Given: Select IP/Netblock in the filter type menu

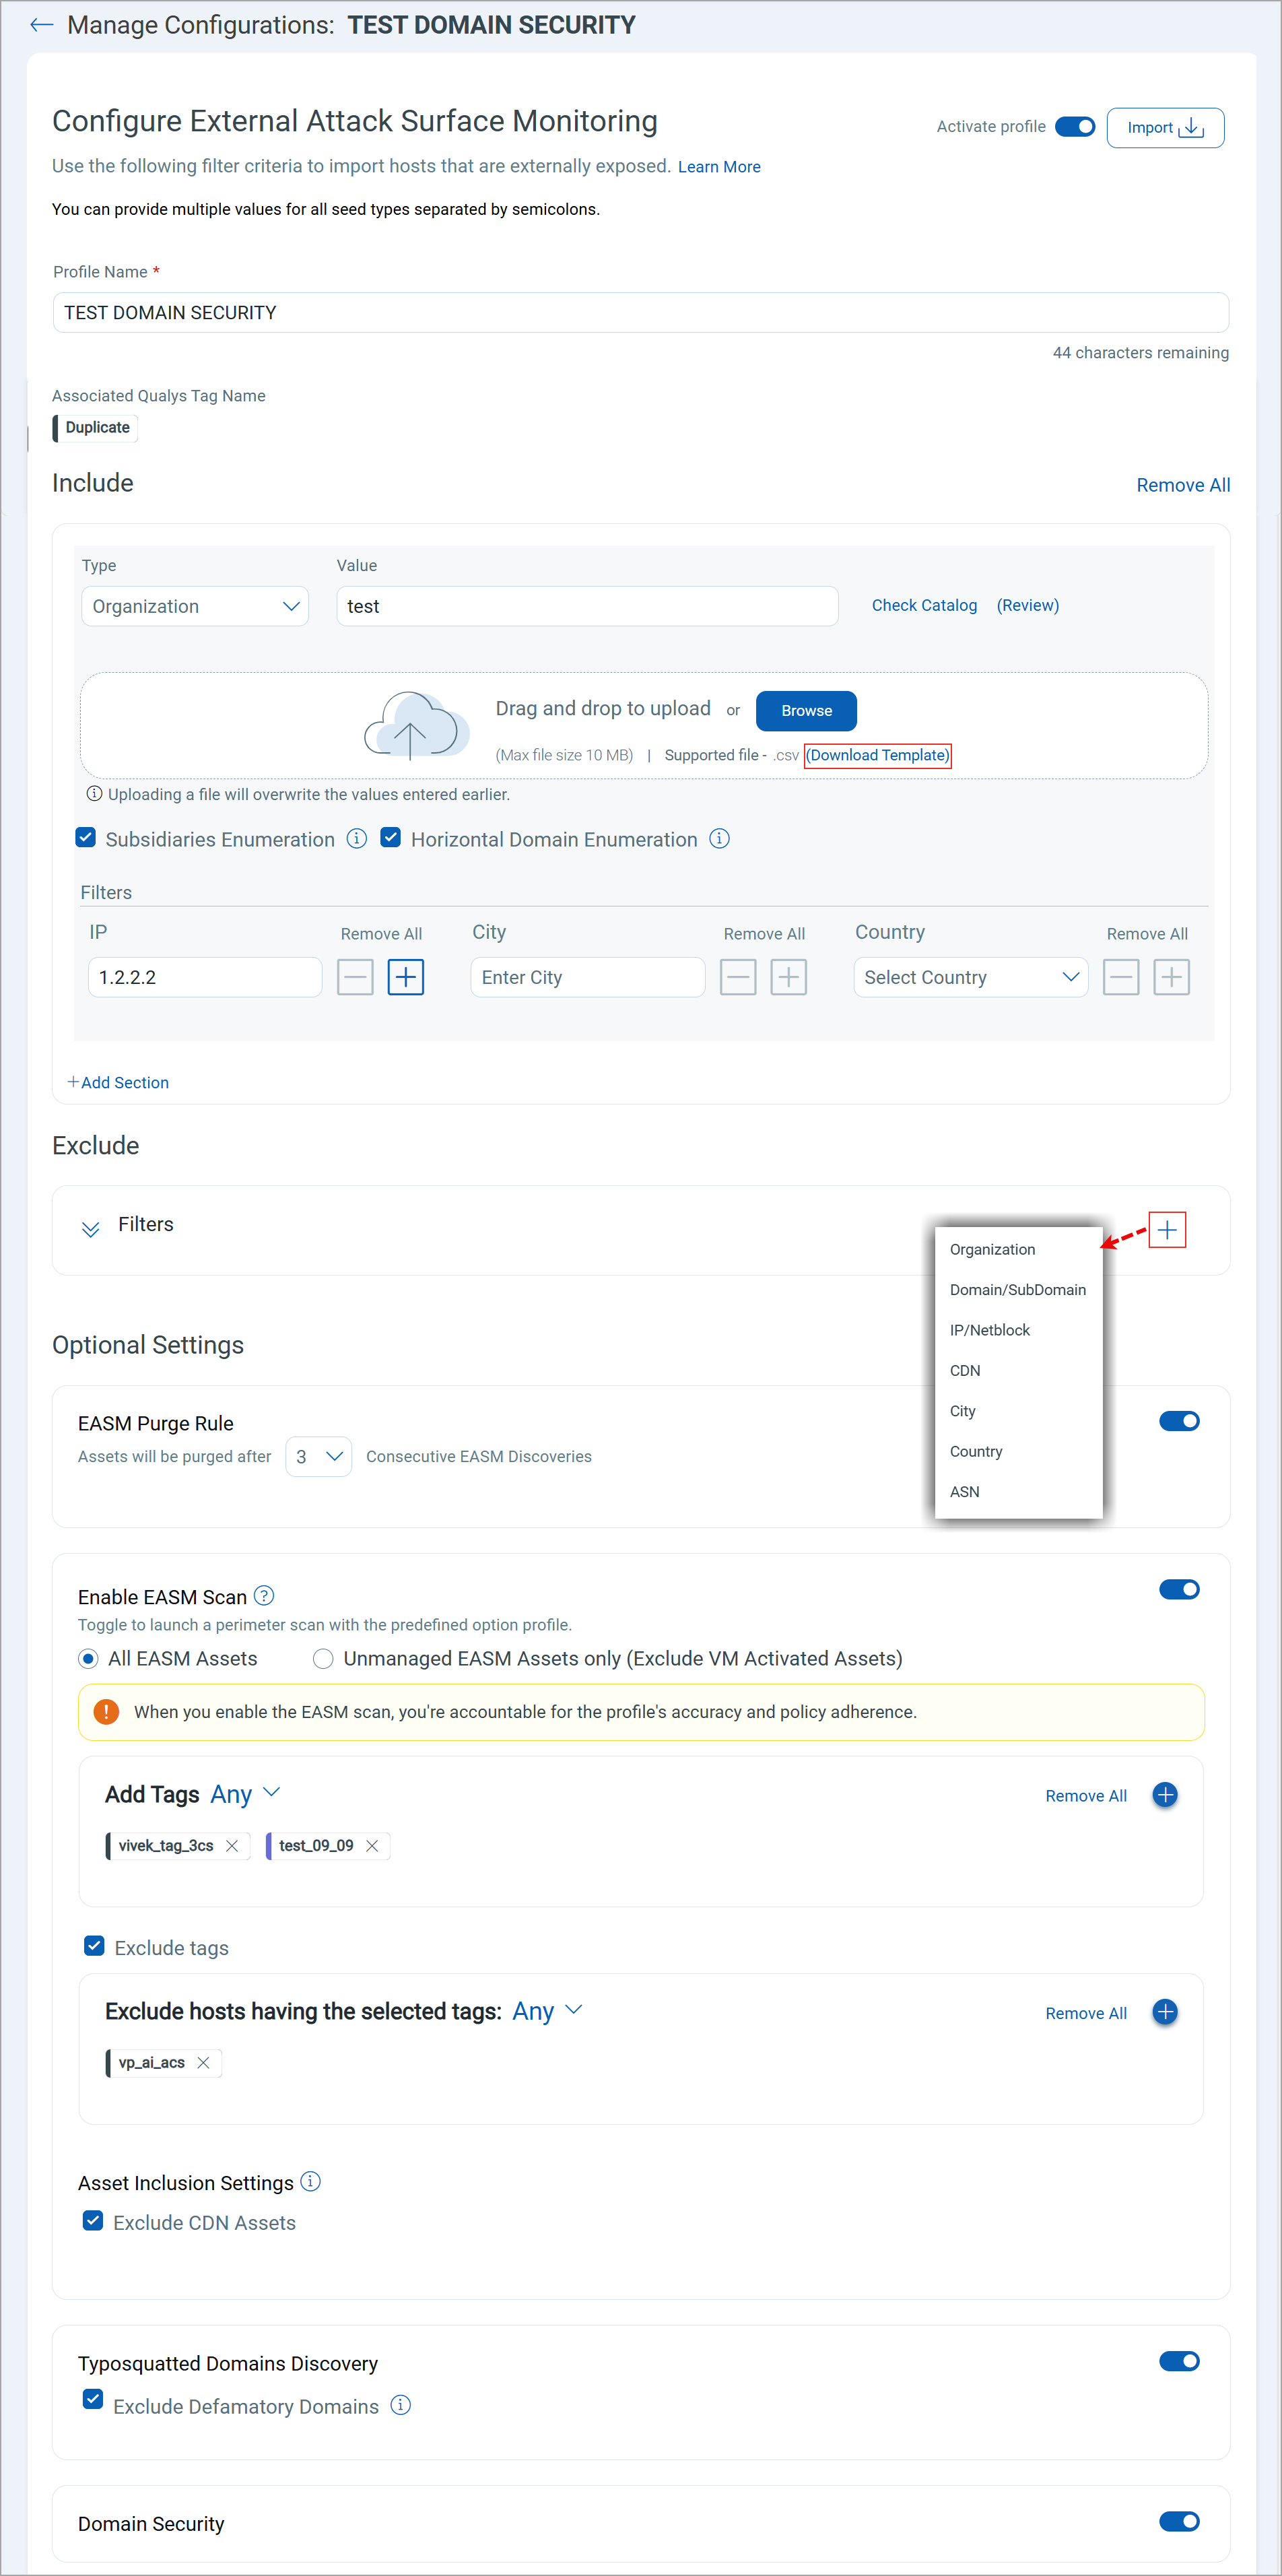Looking at the screenshot, I should pos(990,1330).
